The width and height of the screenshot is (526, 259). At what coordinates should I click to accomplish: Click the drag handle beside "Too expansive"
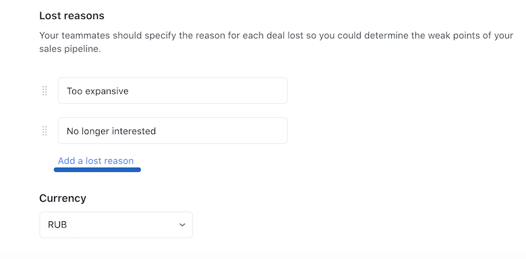coord(45,91)
